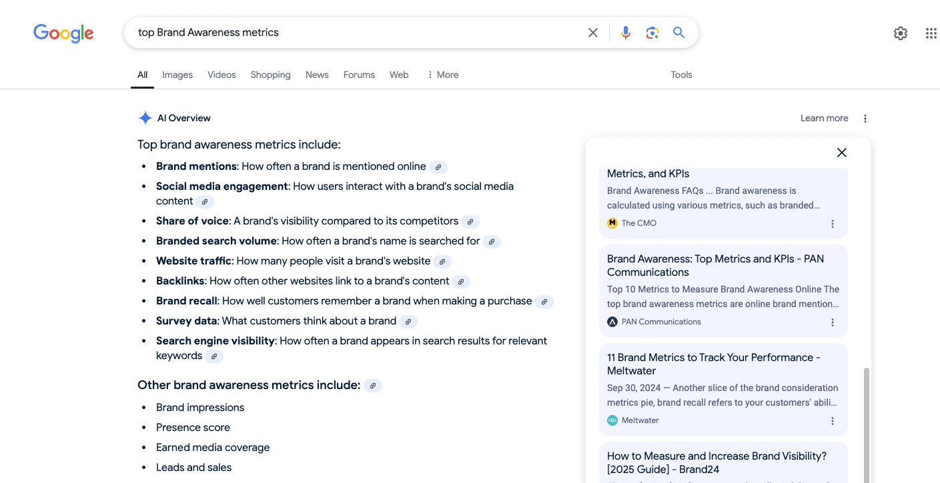Open Google Lens image search
The width and height of the screenshot is (940, 483).
(x=652, y=33)
